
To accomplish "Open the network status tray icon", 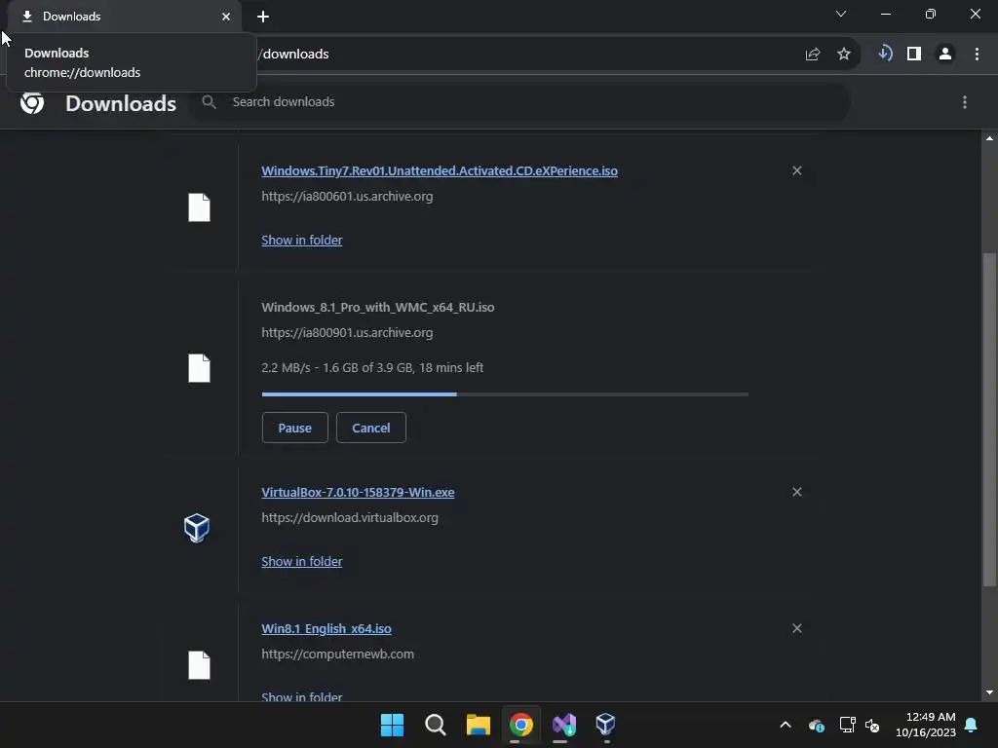I will (x=847, y=725).
